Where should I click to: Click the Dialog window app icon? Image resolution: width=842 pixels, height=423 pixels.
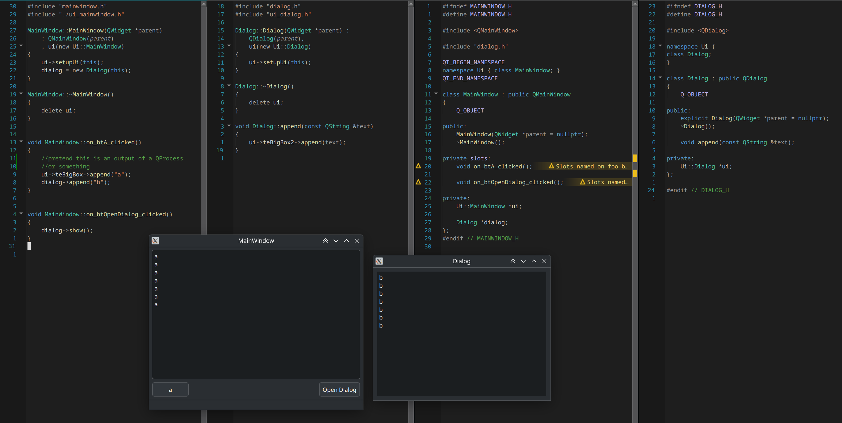379,261
